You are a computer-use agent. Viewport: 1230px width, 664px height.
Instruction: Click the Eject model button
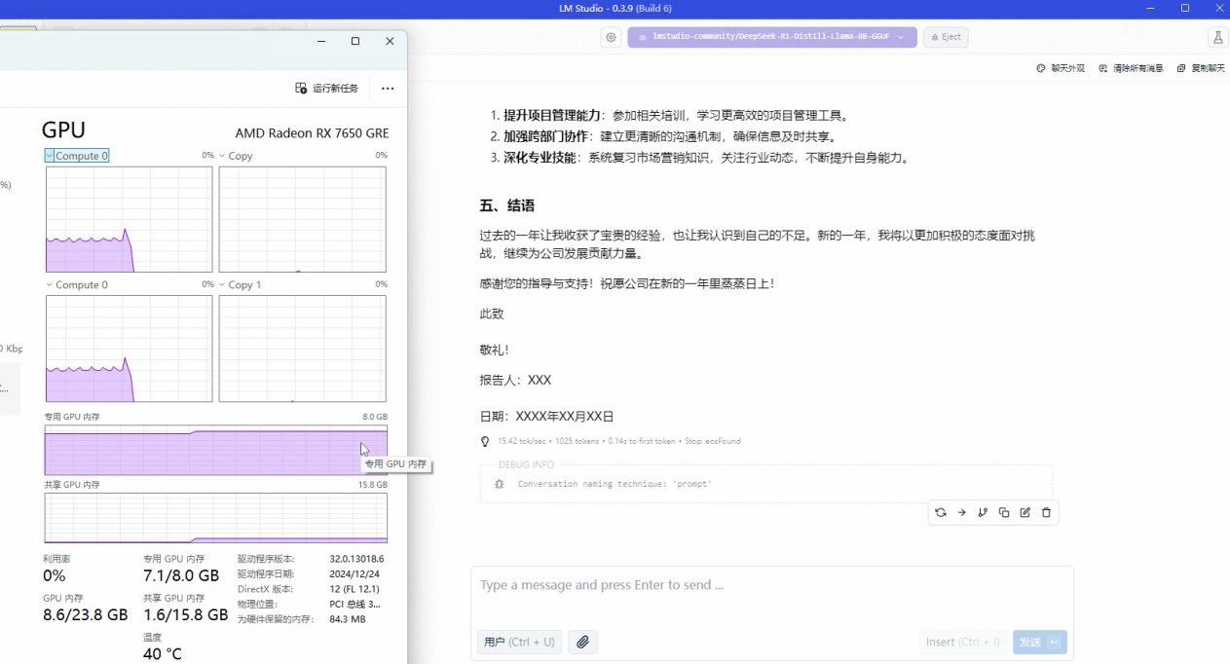coord(945,36)
